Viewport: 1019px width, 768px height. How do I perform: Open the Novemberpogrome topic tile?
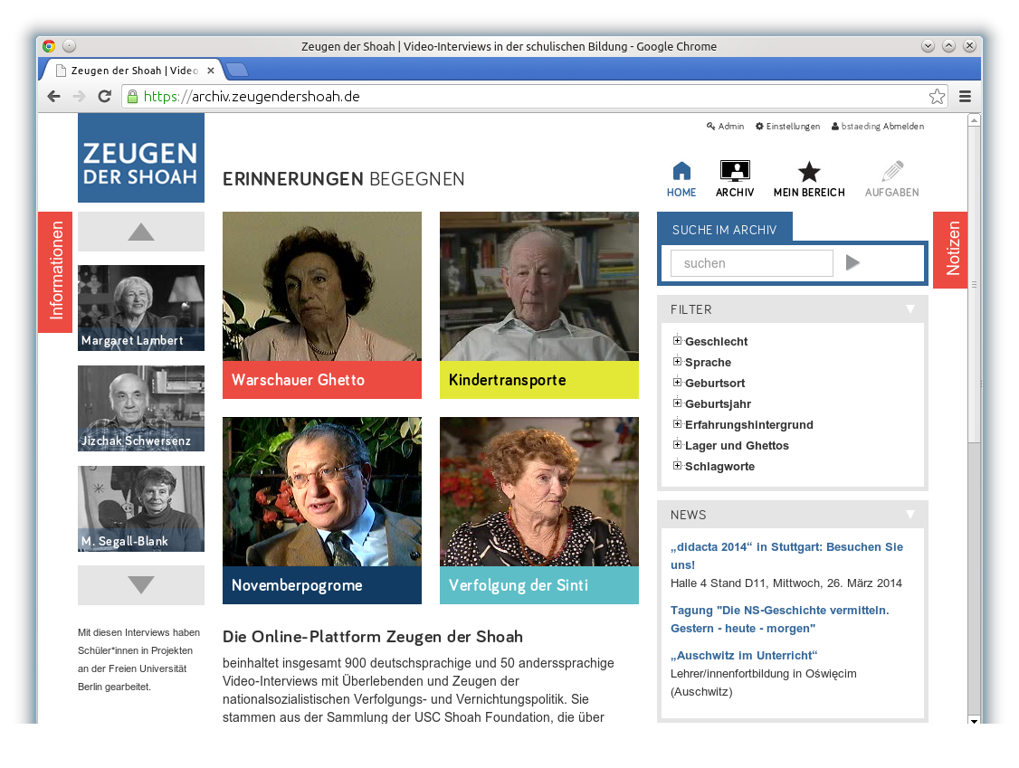[321, 510]
